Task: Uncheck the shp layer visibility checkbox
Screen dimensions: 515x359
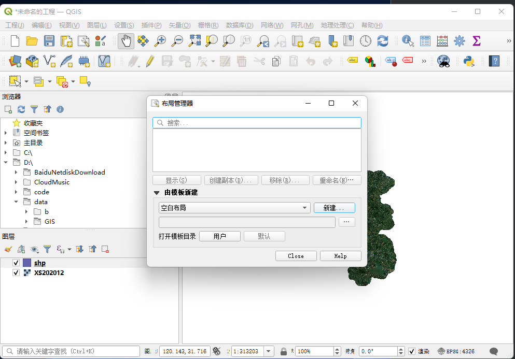Action: 16,263
